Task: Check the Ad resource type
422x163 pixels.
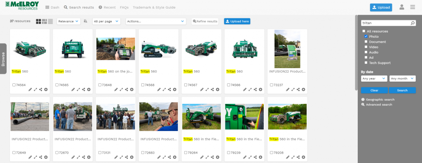Action: pyautogui.click(x=366, y=57)
